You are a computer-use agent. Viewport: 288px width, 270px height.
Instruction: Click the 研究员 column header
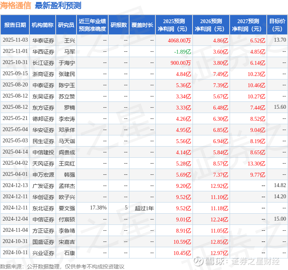click(x=66, y=25)
